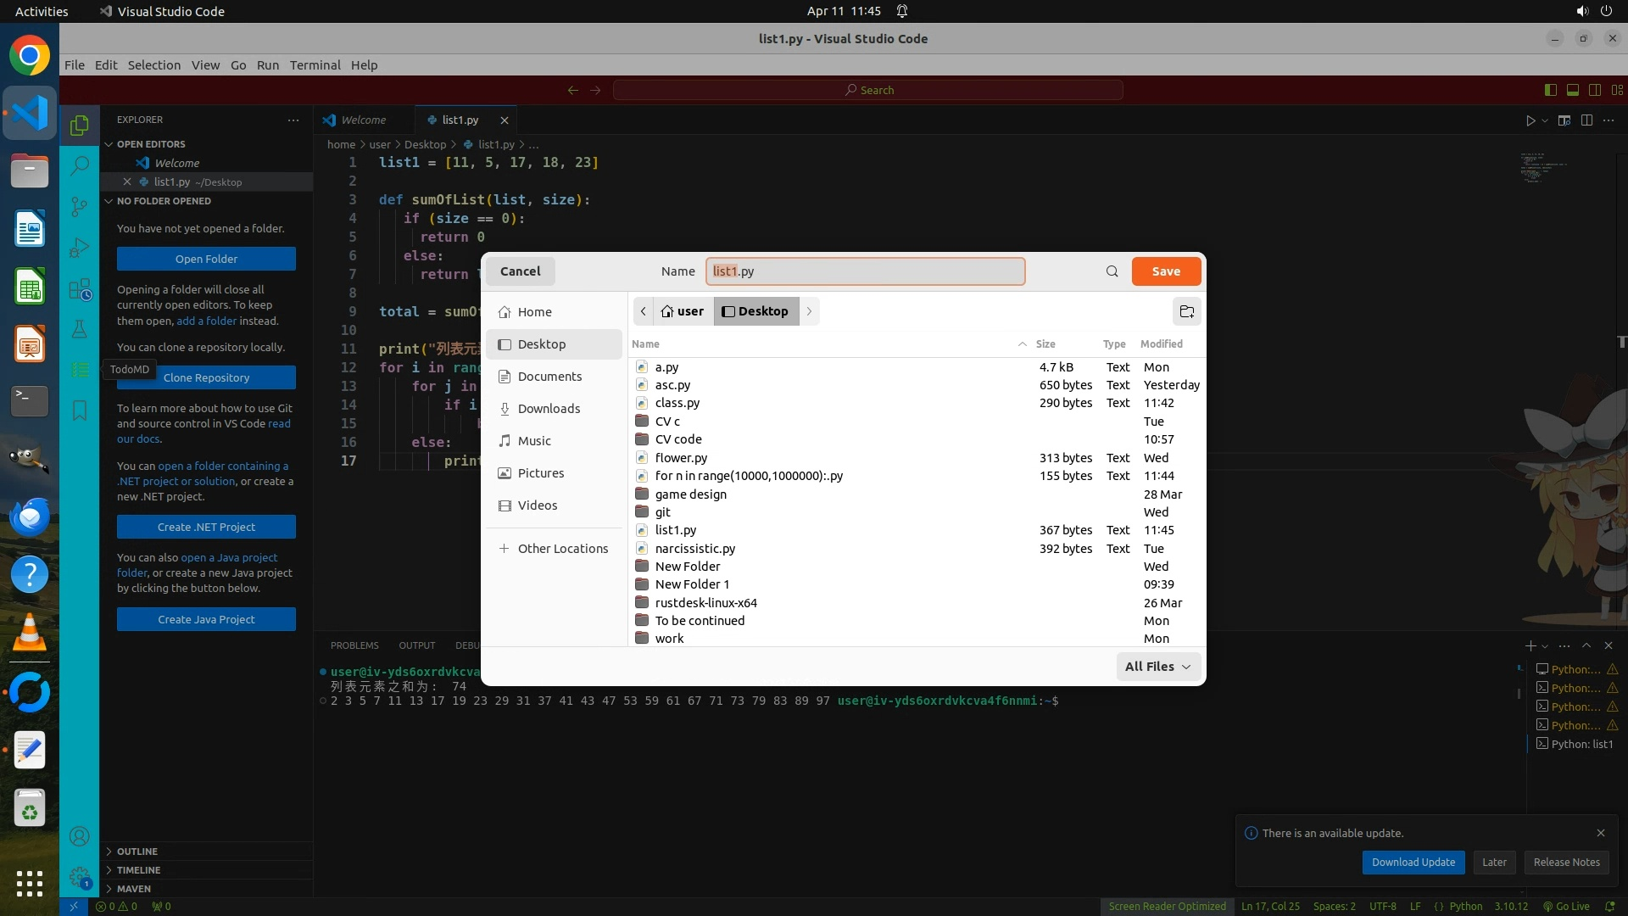Click the Name field containing list1.py
1628x916 pixels.
(865, 271)
